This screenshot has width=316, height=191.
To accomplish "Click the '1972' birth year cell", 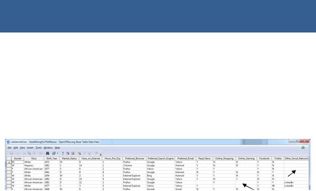I will [x=52, y=162].
